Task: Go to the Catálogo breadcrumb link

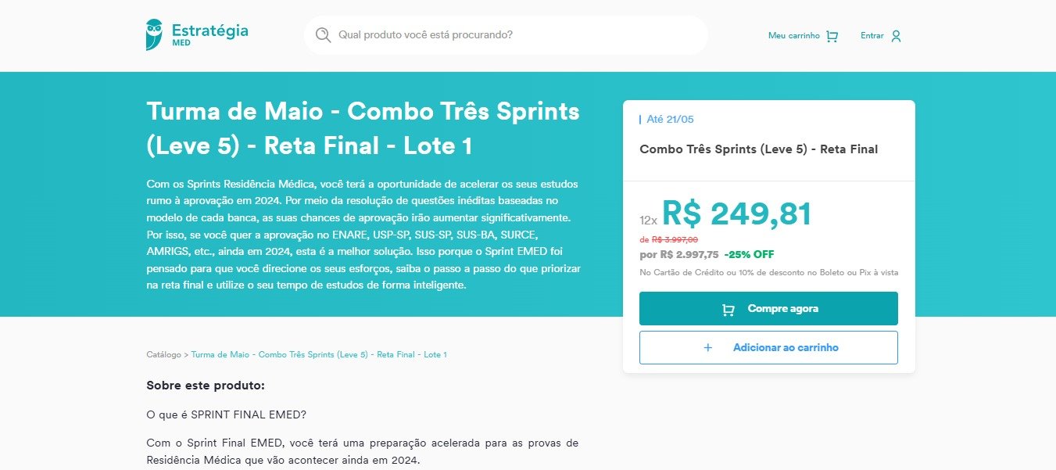Action: (163, 354)
